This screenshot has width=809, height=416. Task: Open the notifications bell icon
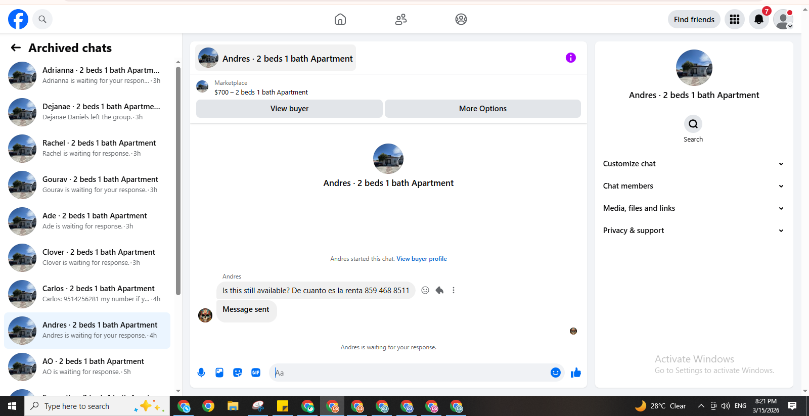tap(759, 19)
